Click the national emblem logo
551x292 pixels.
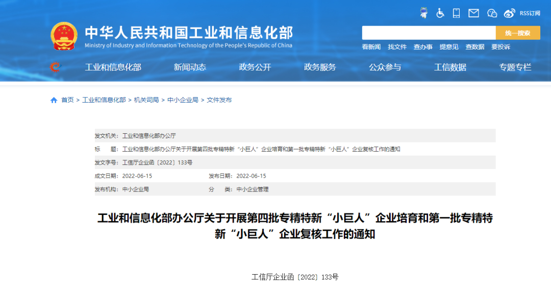(x=64, y=36)
